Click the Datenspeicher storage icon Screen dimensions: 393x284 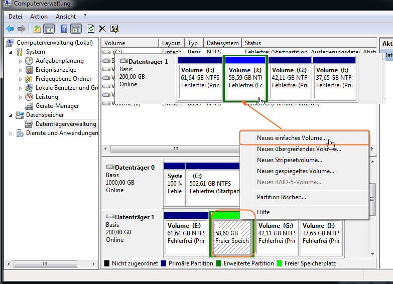click(20, 115)
